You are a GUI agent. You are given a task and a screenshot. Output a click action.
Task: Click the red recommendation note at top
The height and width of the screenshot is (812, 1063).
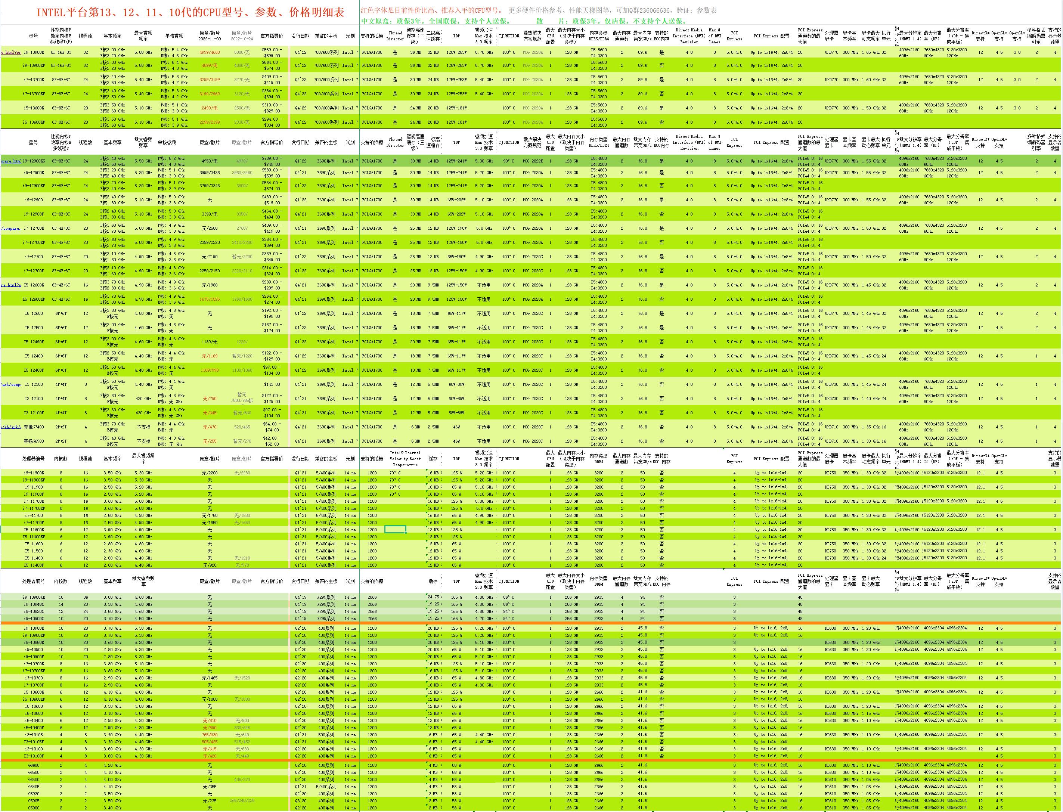pyautogui.click(x=432, y=10)
